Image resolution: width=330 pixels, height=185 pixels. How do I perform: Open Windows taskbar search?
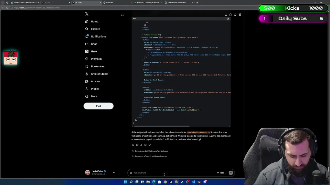pos(131,182)
